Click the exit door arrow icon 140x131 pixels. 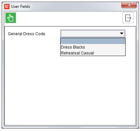(128, 18)
